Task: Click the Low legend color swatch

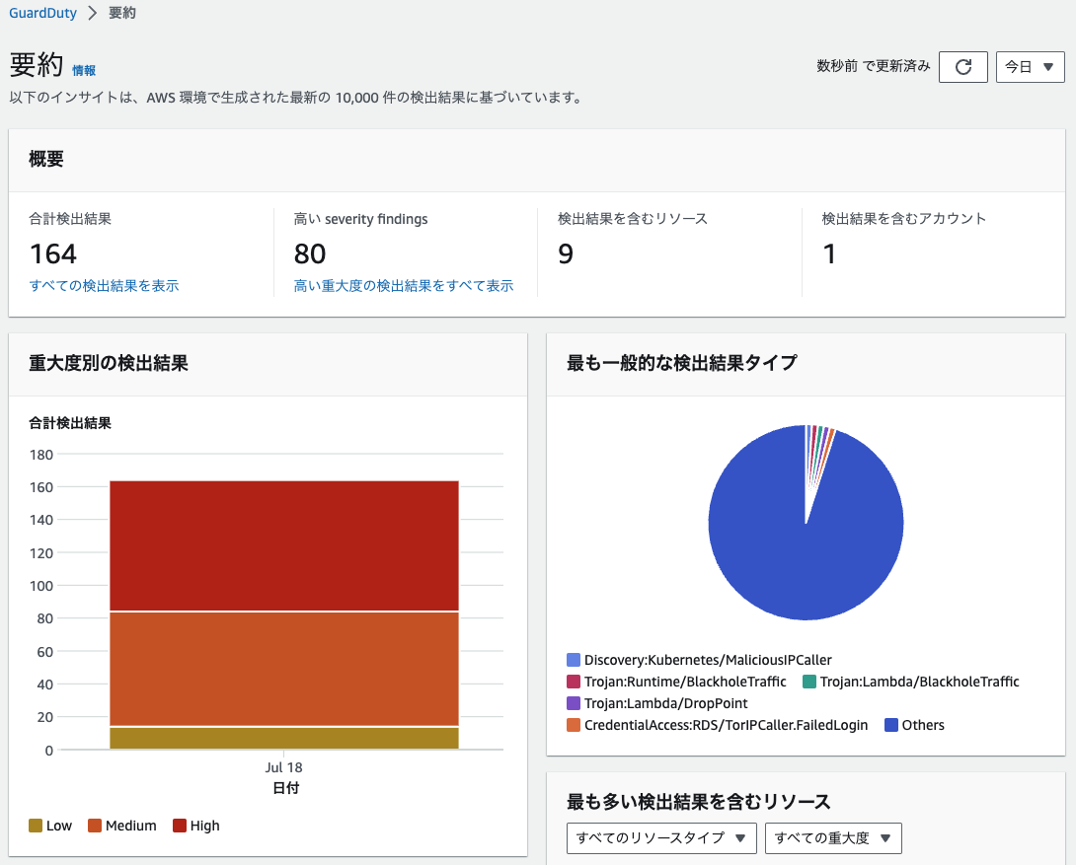Action: pos(36,826)
